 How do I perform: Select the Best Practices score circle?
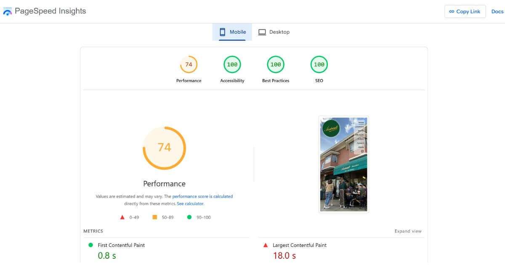tap(276, 64)
